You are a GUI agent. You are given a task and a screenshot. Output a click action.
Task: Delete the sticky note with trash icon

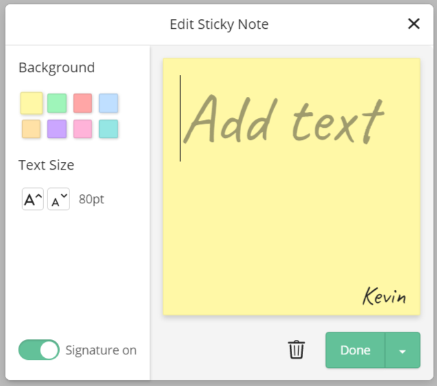pyautogui.click(x=296, y=350)
